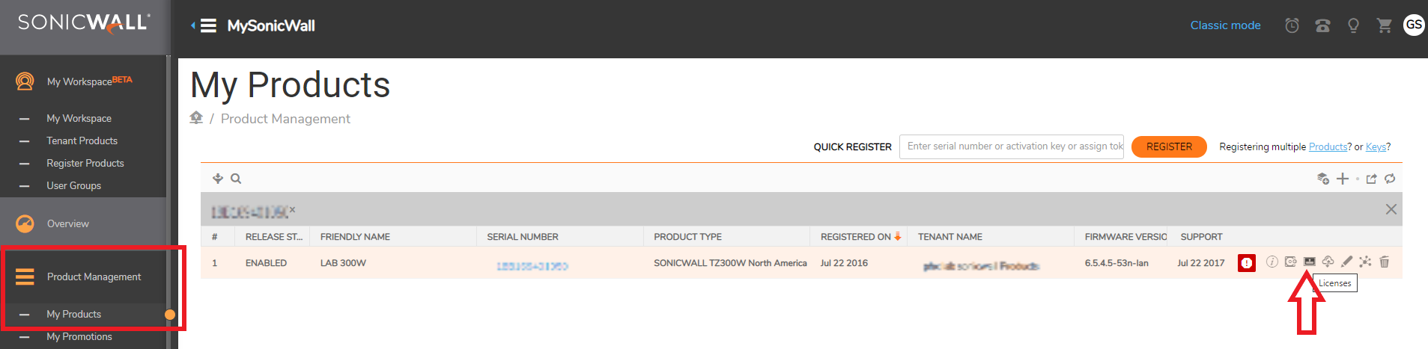Click the red alert icon in Support column
The height and width of the screenshot is (349, 1428).
pos(1246,263)
